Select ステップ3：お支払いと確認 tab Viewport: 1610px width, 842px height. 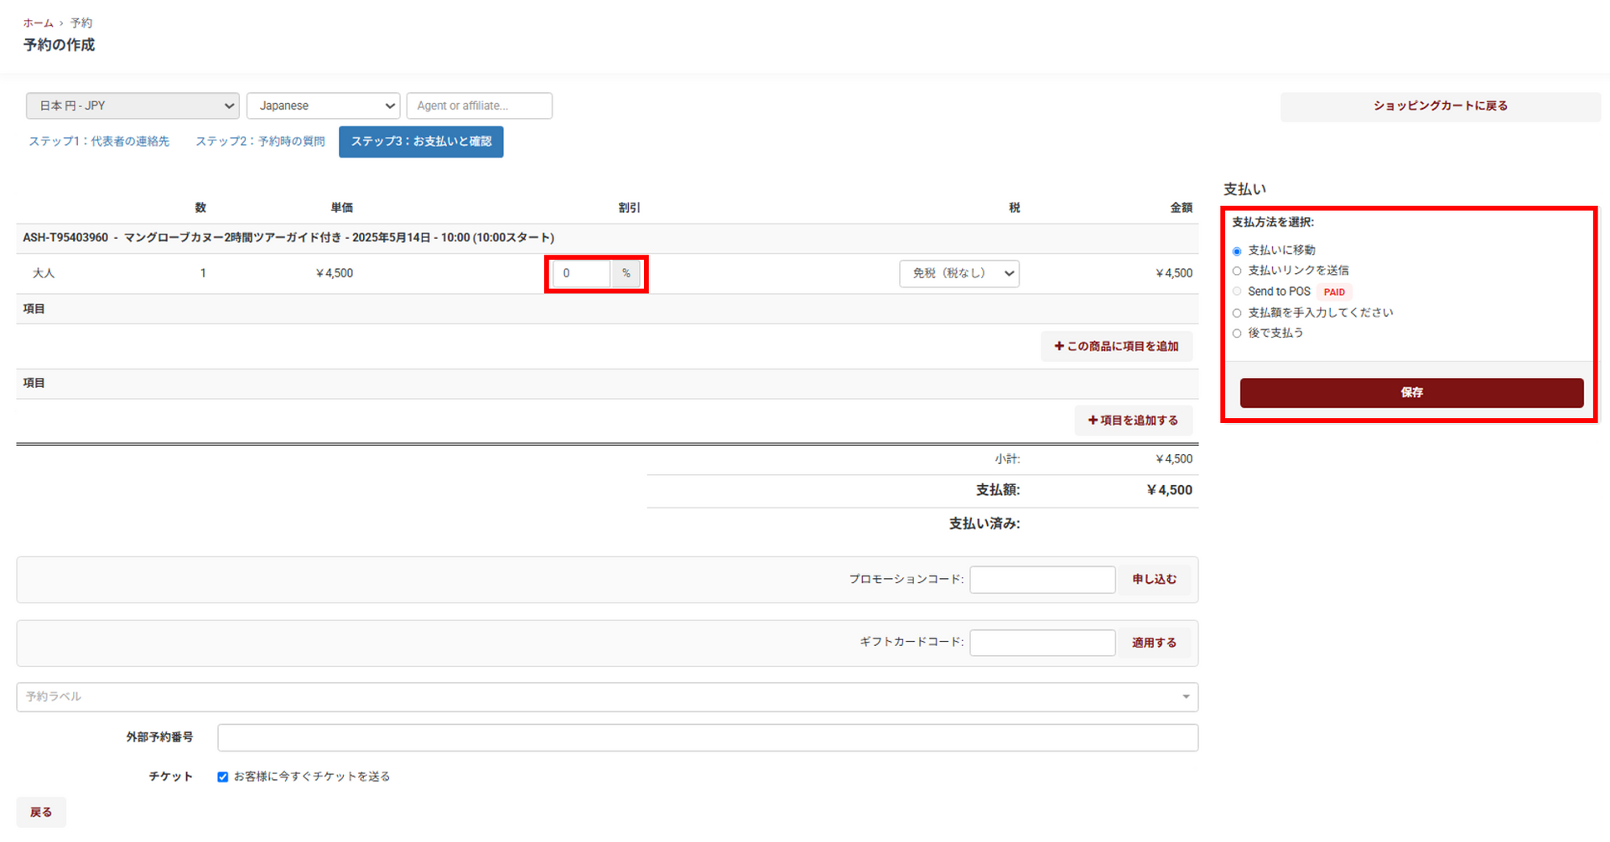click(x=421, y=142)
